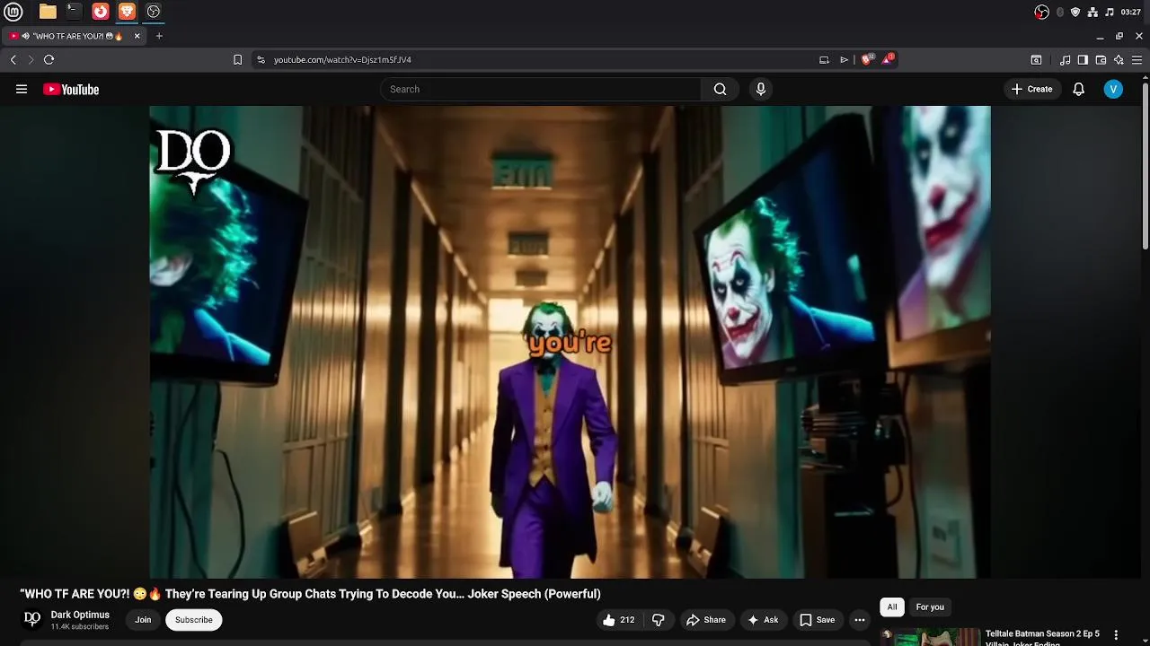
Task: Open the shield security tray icon
Action: (x=1075, y=12)
